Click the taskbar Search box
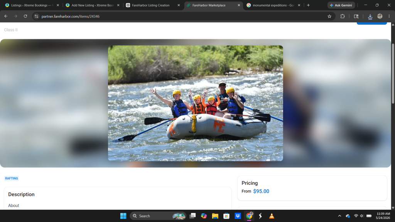The image size is (395, 222). pyautogui.click(x=158, y=216)
